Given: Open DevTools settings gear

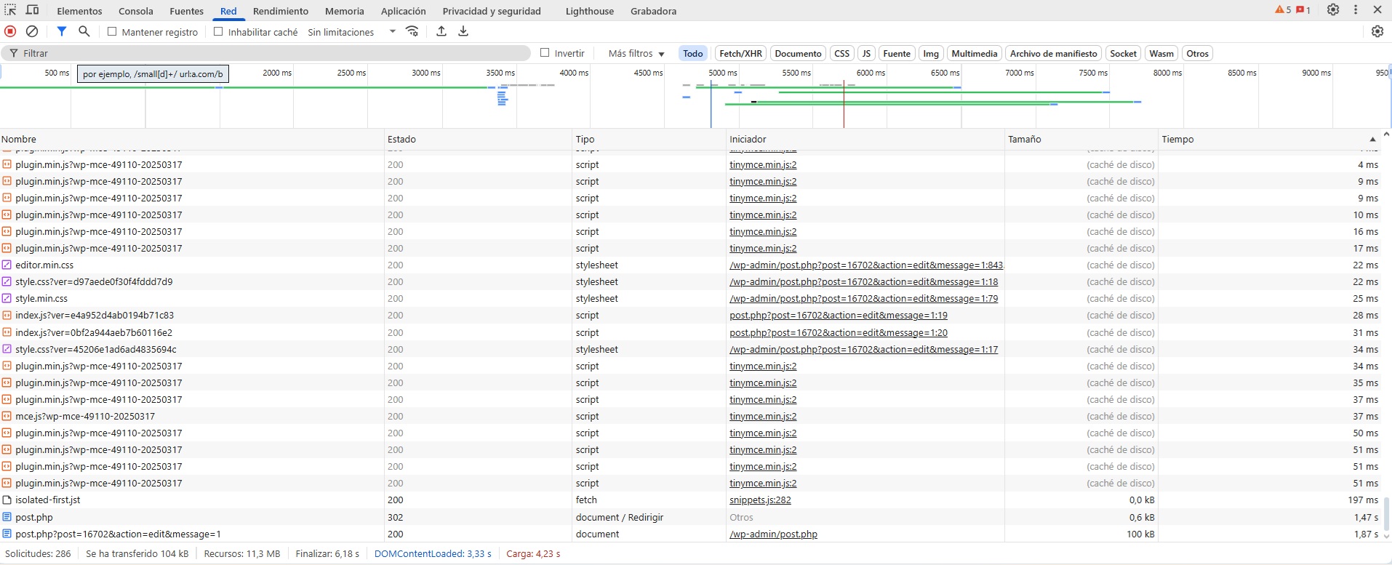Looking at the screenshot, I should [1332, 10].
